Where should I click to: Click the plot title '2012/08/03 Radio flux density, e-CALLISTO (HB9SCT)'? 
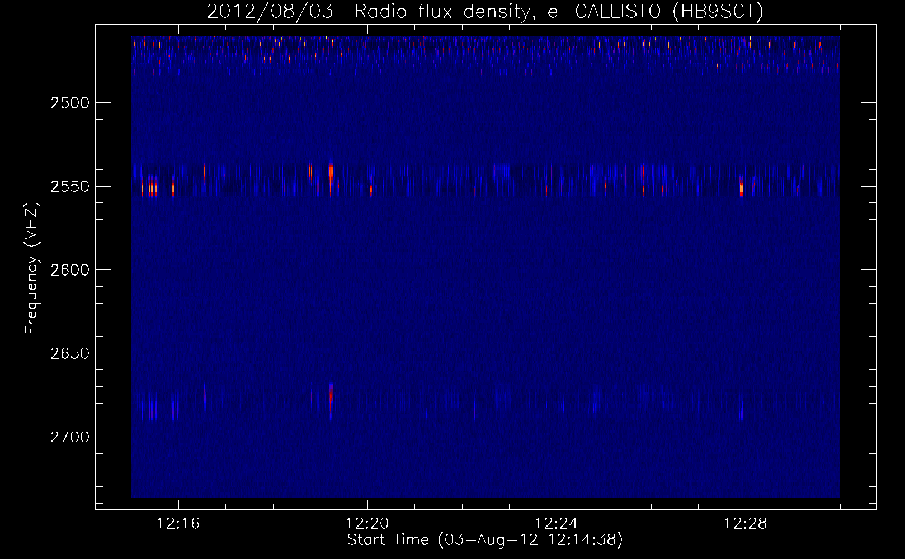pos(485,11)
